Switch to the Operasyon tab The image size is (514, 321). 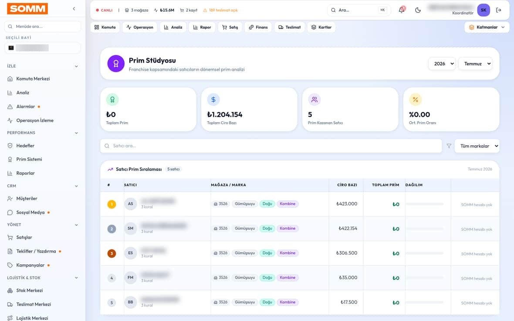tap(140, 27)
